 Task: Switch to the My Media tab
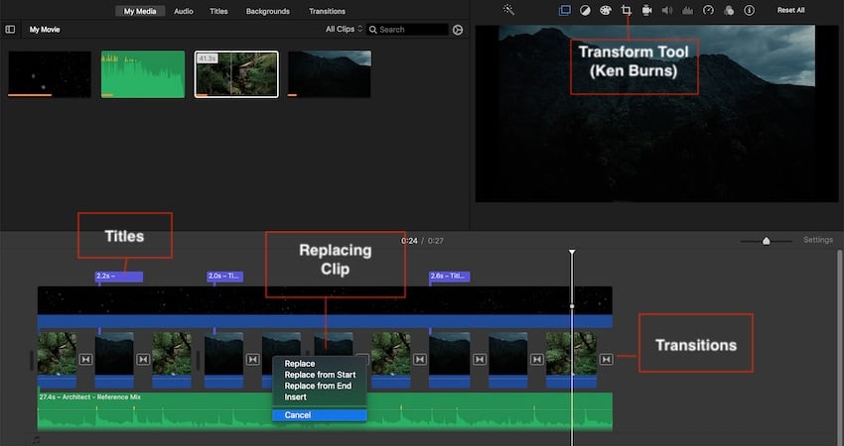140,11
